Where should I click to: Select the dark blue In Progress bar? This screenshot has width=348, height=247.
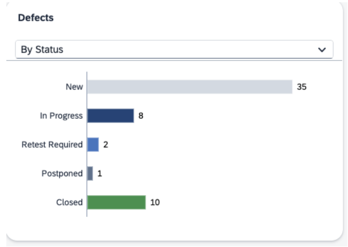coord(110,115)
